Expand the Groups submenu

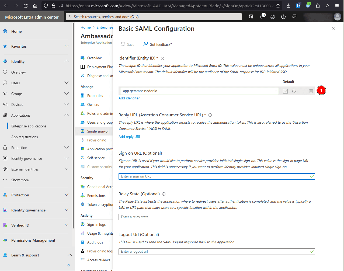coord(67,94)
